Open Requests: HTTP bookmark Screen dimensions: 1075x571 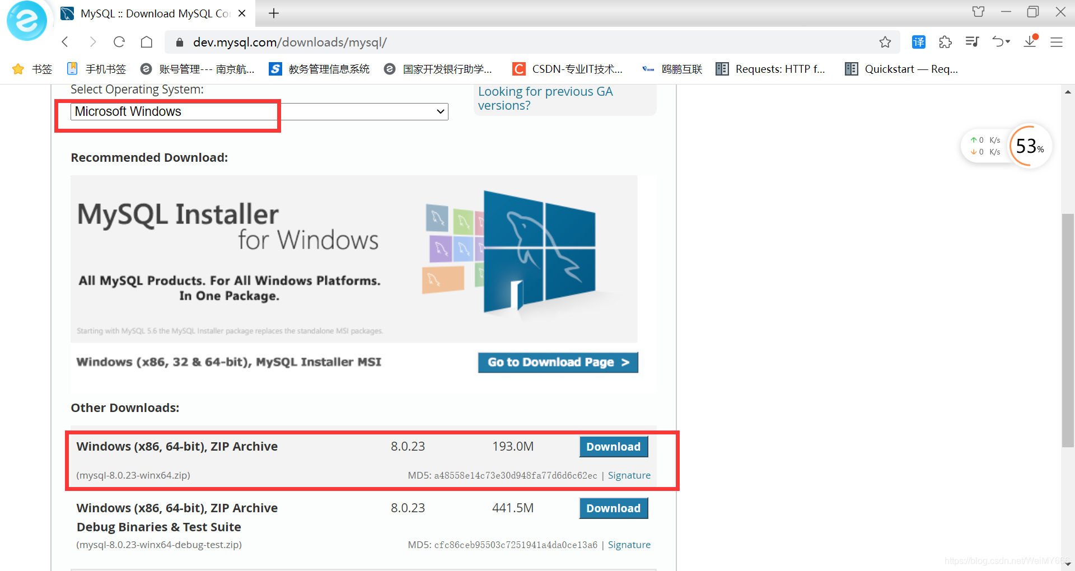click(x=770, y=69)
